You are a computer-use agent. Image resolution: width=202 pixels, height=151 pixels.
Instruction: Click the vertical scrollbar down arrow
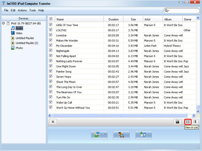tap(198, 111)
